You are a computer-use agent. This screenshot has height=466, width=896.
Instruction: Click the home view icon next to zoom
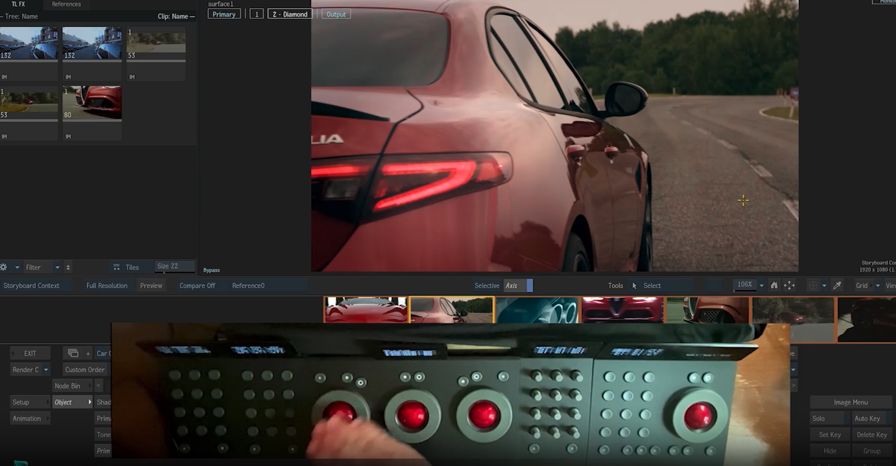774,285
